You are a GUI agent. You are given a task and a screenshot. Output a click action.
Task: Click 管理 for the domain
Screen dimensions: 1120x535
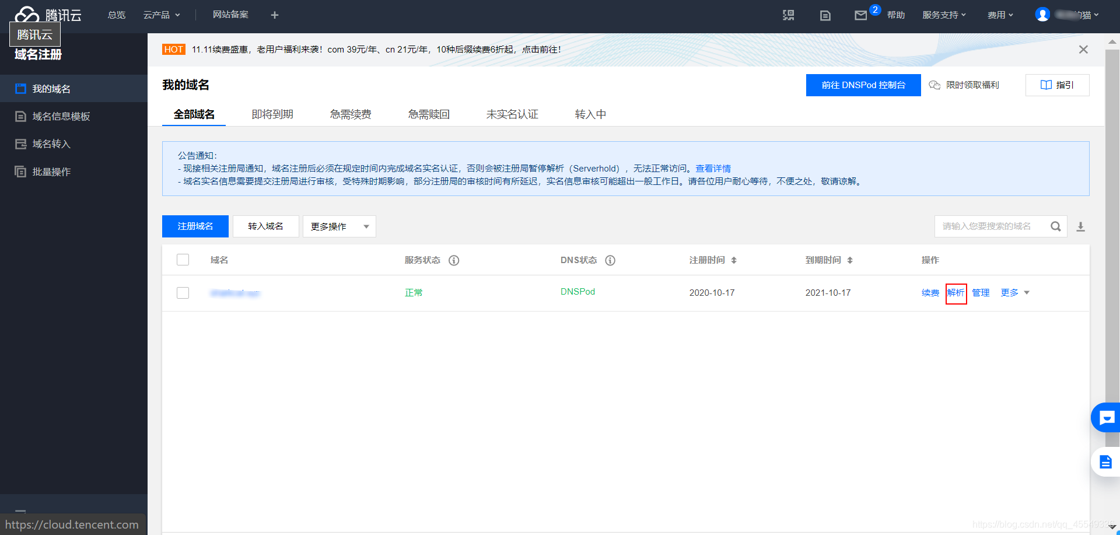tap(981, 293)
